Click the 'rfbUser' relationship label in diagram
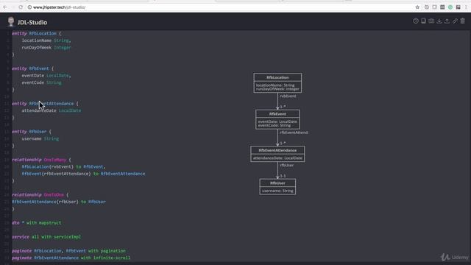471x265 pixels. point(286,165)
